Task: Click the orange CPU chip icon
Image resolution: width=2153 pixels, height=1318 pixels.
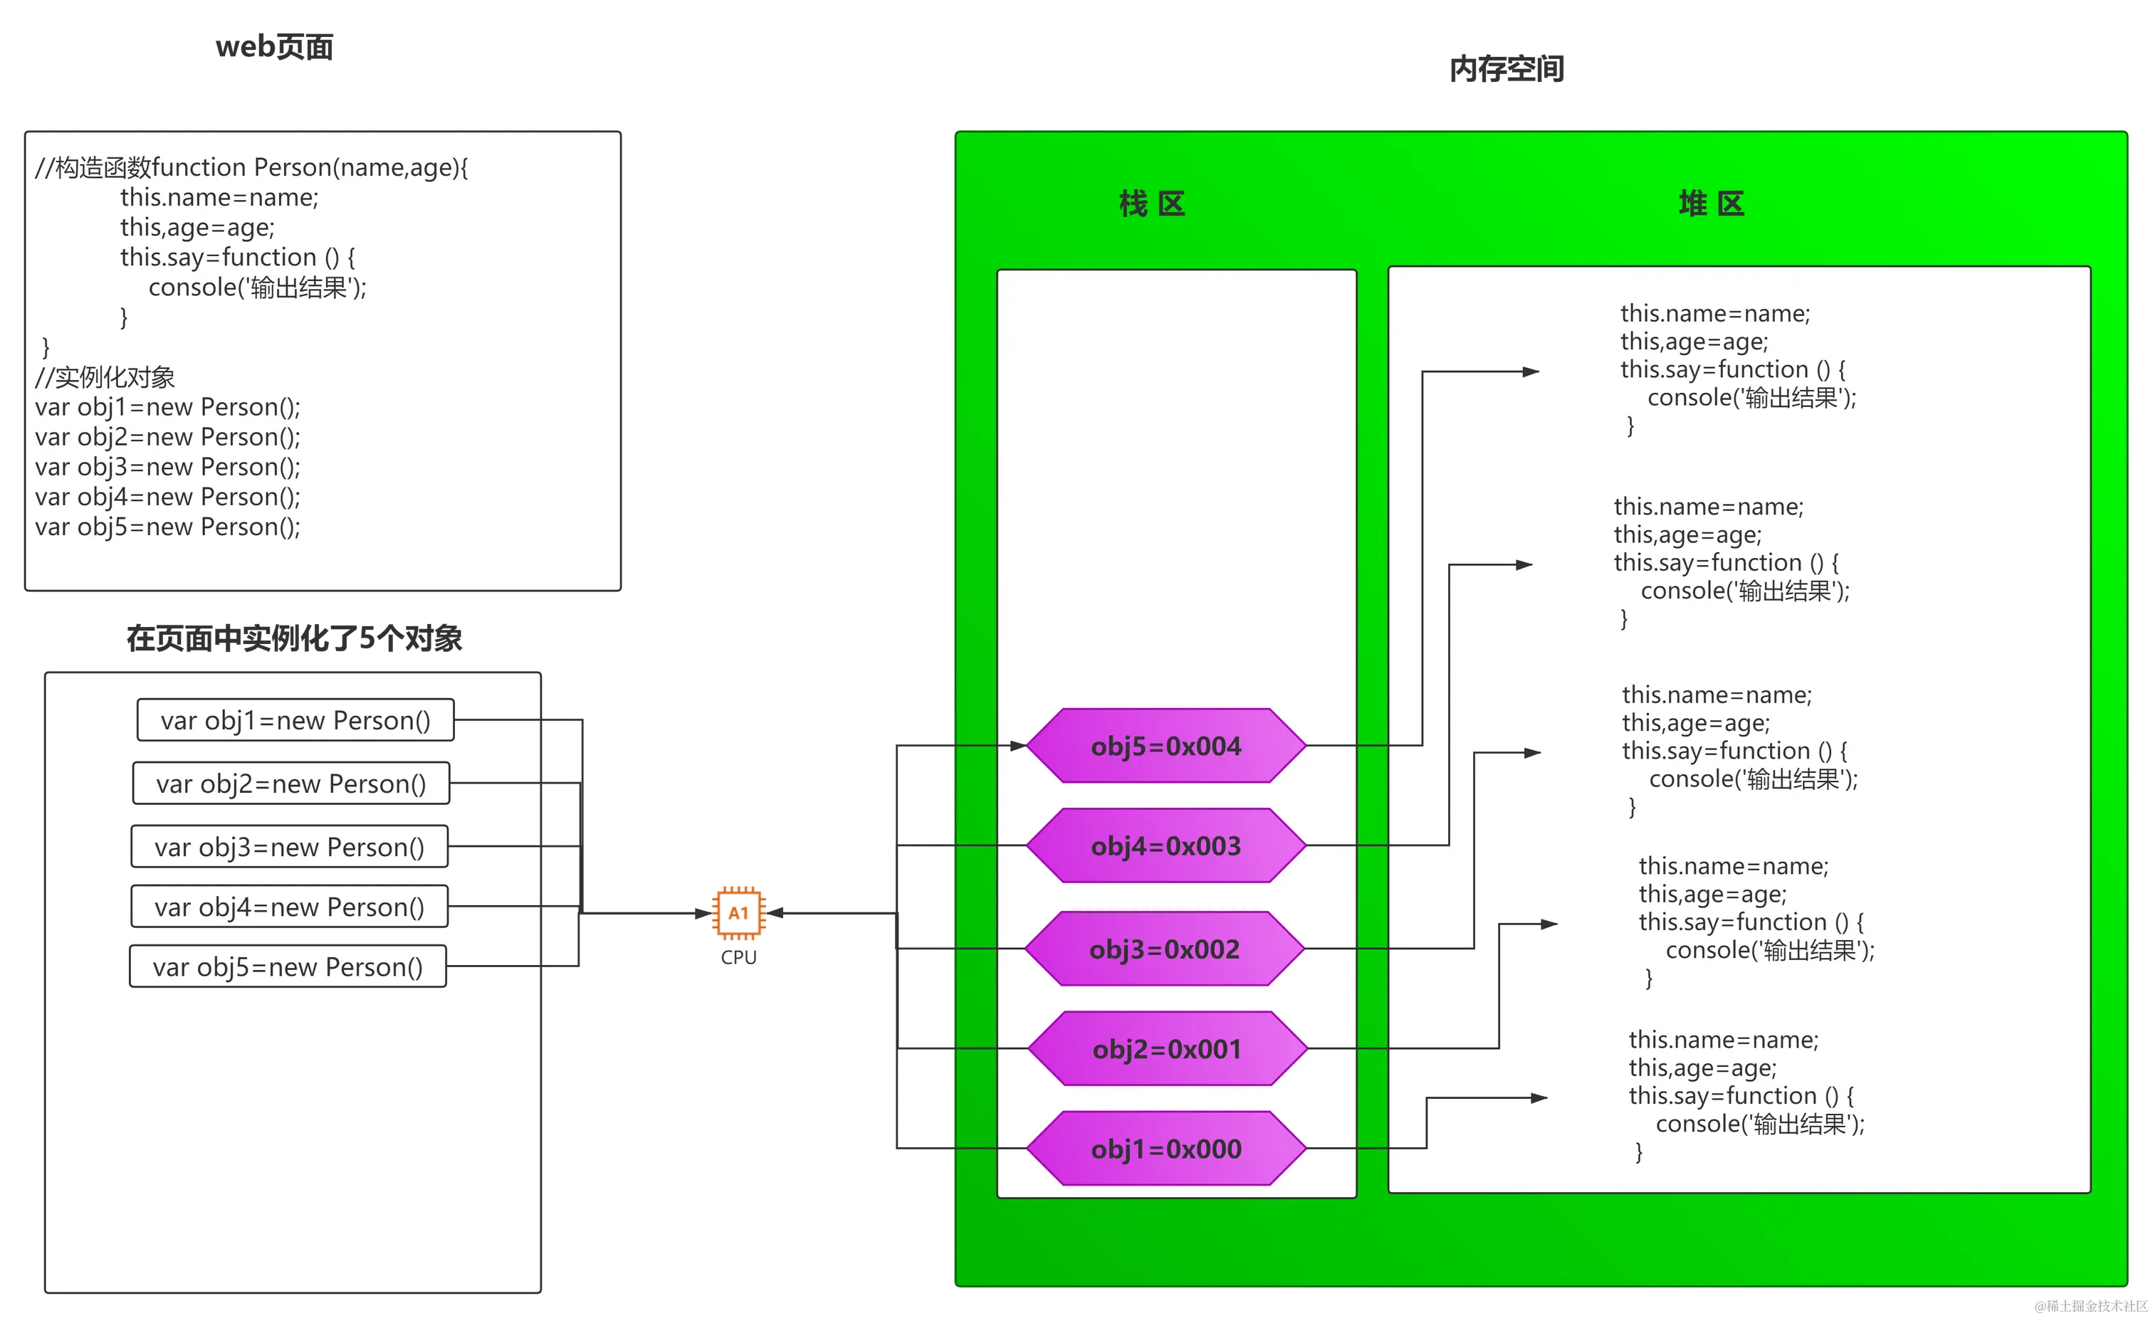Action: coord(738,913)
